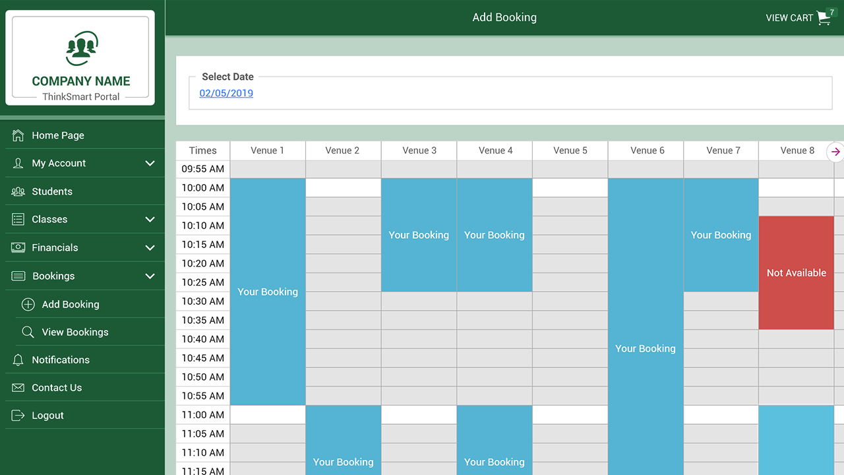Screen dimensions: 844x475
Task: Expand the My Account chevron
Action: click(x=150, y=163)
